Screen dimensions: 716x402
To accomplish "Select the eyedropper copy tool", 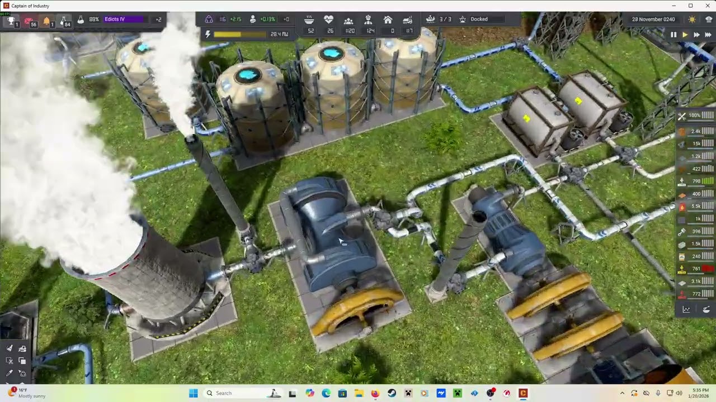I will [10, 373].
